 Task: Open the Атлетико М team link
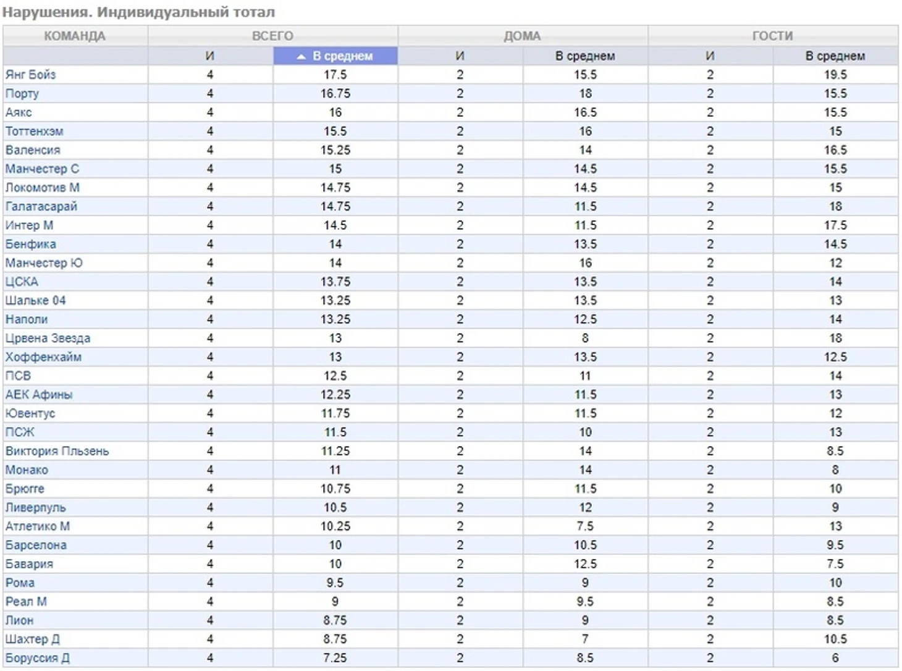click(38, 526)
